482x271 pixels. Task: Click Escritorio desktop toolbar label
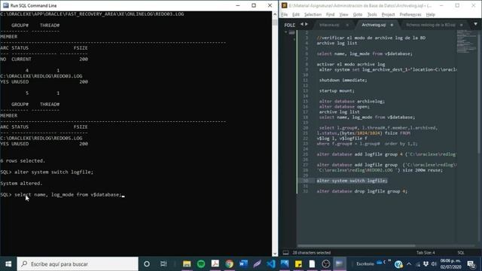365,264
